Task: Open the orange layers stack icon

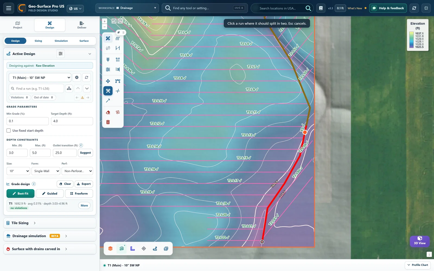Action: [x=110, y=249]
